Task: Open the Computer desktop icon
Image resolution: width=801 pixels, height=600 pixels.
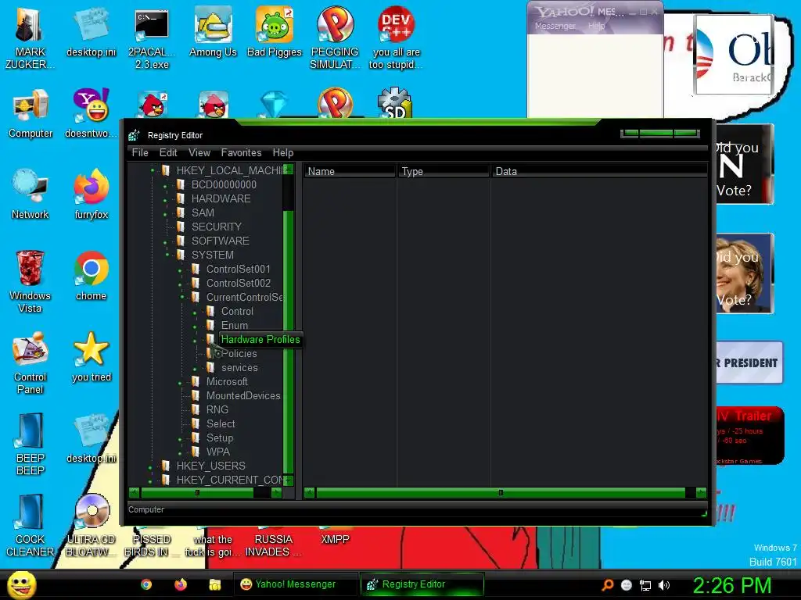Action: coord(31,113)
